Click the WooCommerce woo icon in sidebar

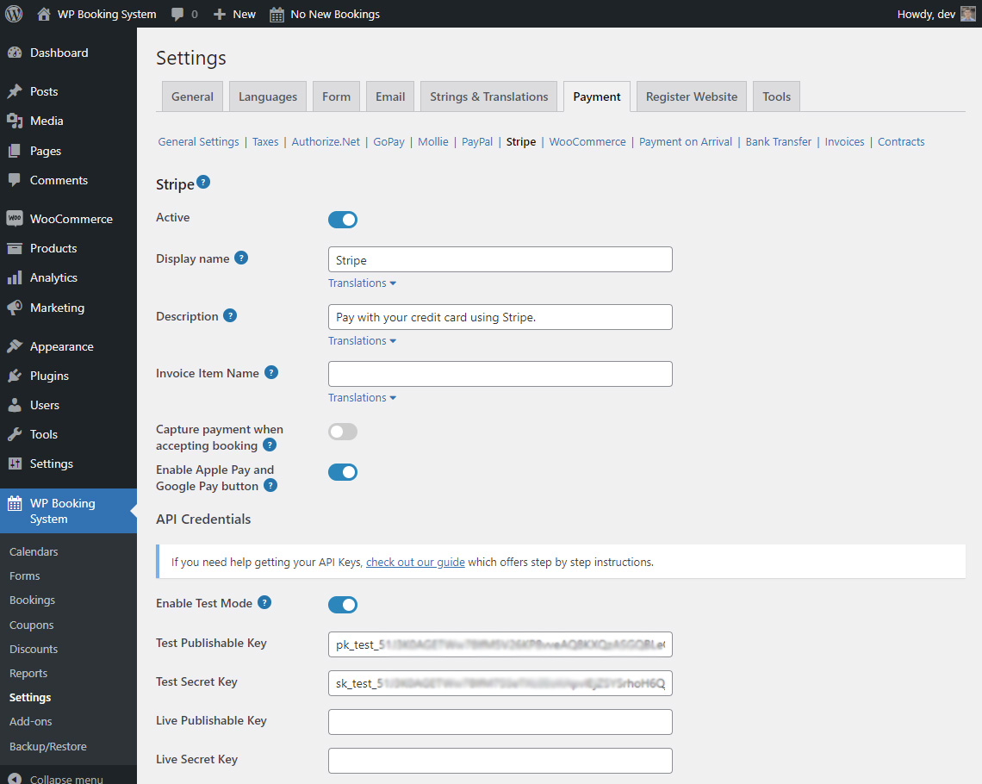[x=15, y=219]
